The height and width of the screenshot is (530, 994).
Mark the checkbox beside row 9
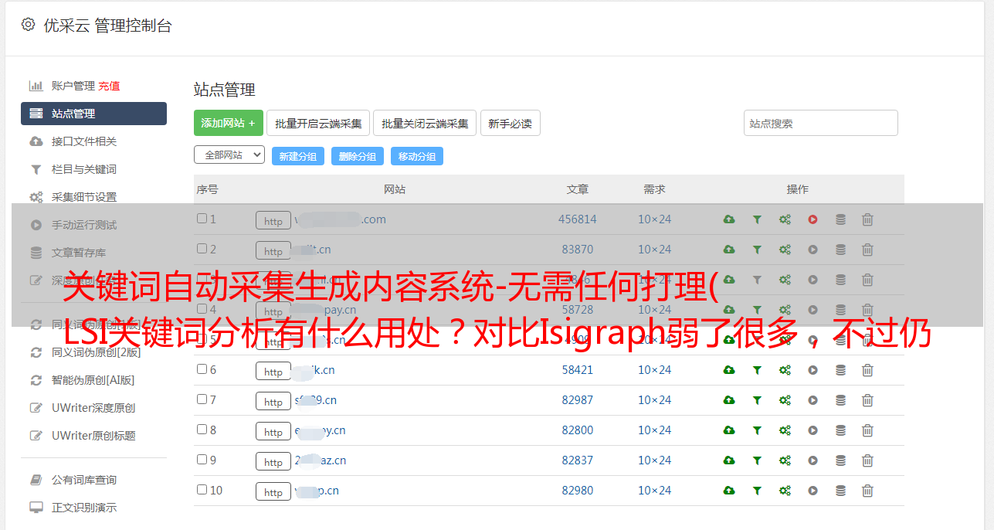[202, 460]
